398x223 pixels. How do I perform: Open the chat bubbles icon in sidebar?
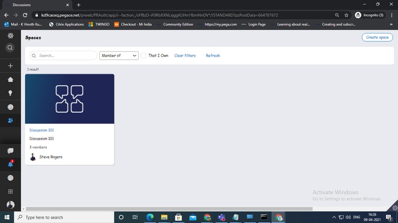[10, 151]
